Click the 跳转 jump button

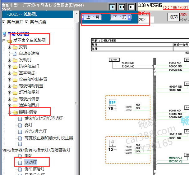pos(173,17)
